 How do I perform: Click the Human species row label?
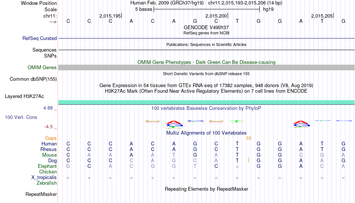coord(49,144)
